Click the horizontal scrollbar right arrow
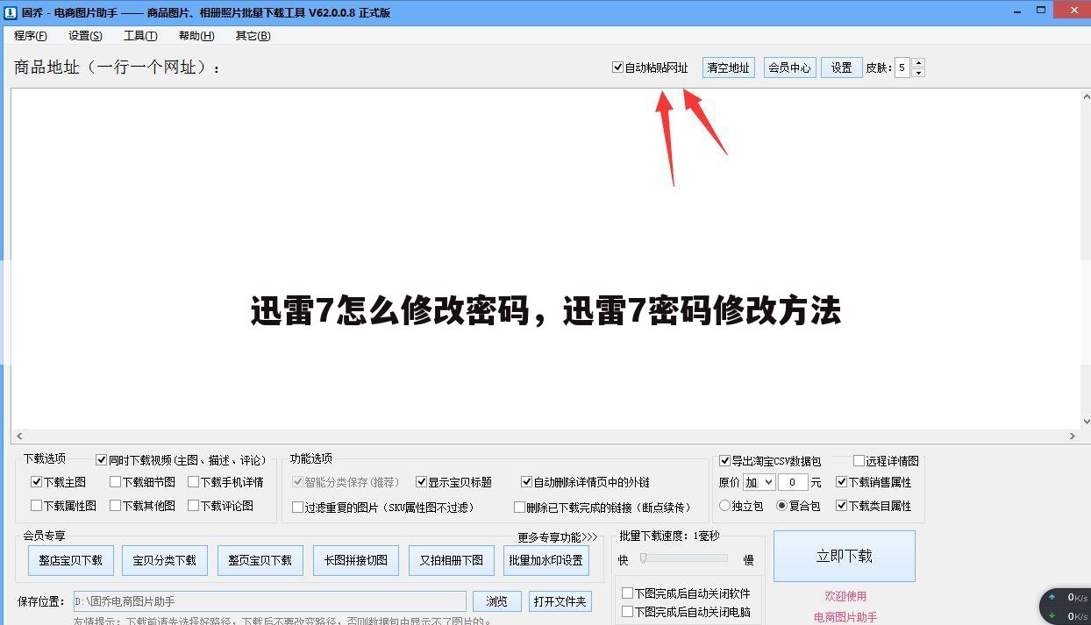Image resolution: width=1091 pixels, height=625 pixels. (1072, 436)
